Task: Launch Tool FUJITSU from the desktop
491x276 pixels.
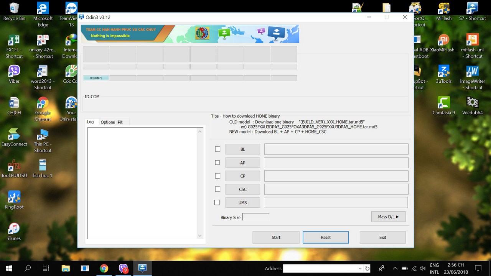Action: click(14, 169)
